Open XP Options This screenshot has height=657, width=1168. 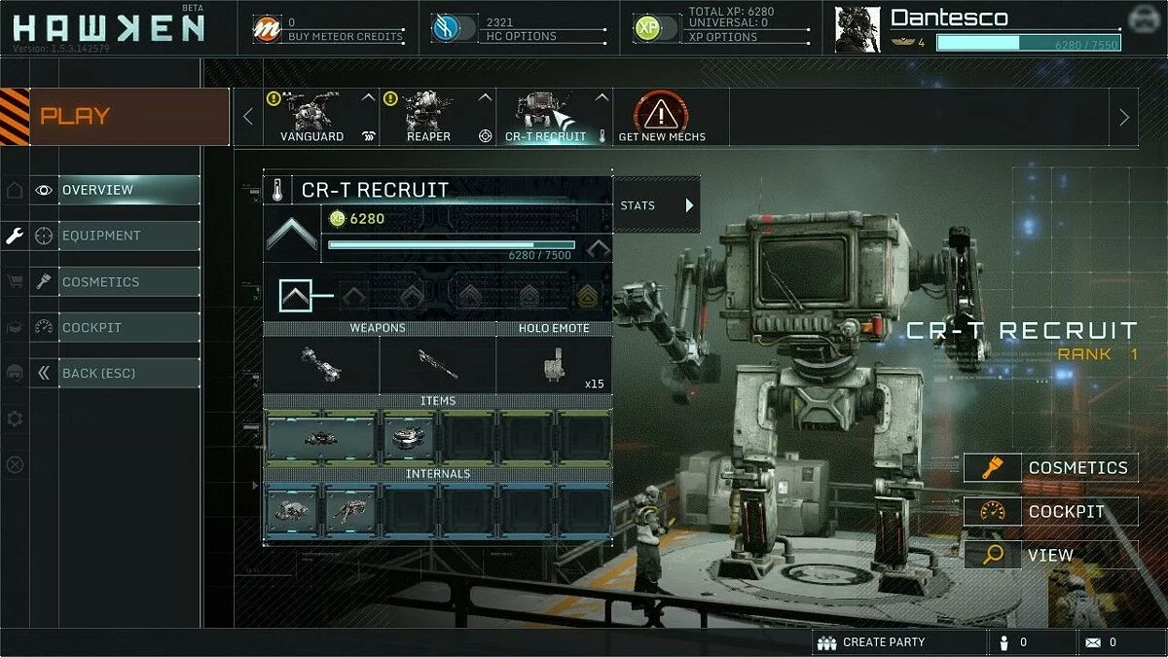(723, 36)
